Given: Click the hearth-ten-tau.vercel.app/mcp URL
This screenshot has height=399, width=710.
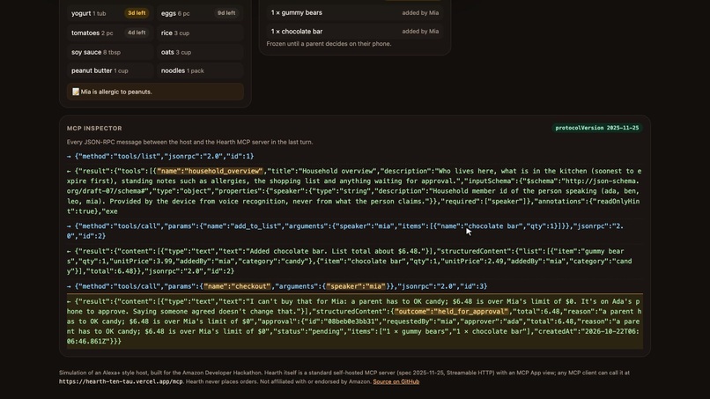Looking at the screenshot, I should [121, 381].
